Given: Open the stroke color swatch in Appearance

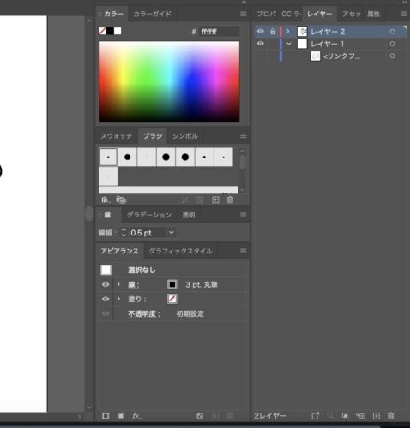Looking at the screenshot, I should coord(172,284).
